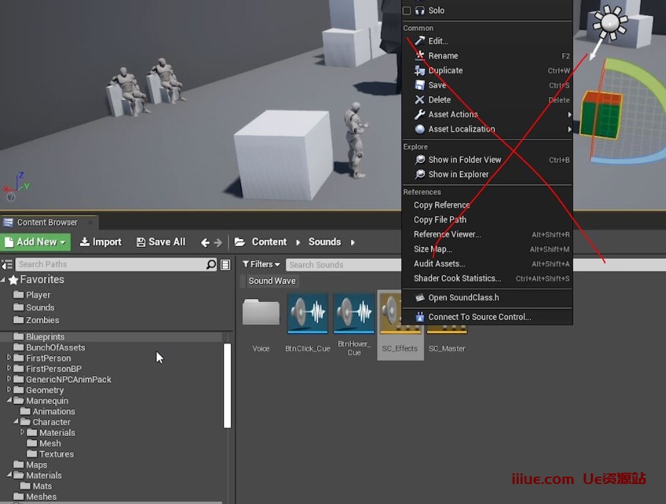This screenshot has width=666, height=504.
Task: Enable the Solo checkbox
Action: point(407,11)
